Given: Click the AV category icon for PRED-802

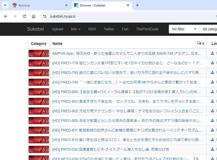Looking at the screenshot, I should (x=39, y=111).
